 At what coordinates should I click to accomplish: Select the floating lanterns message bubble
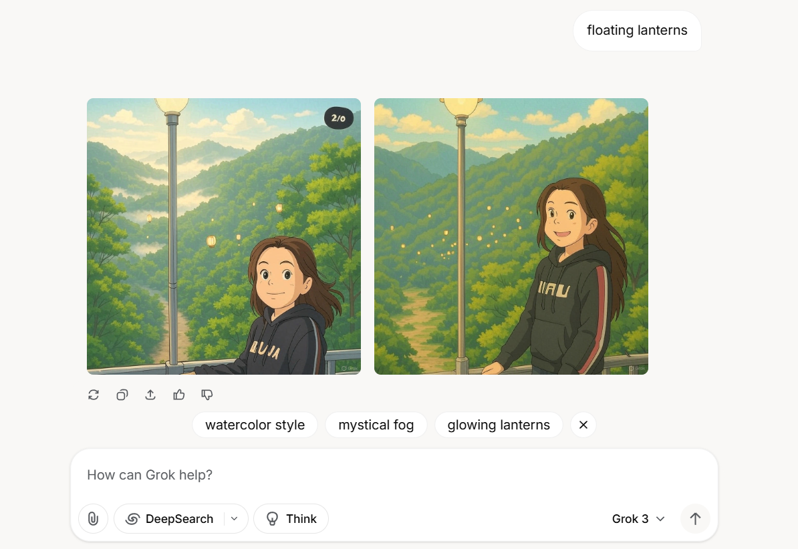[637, 31]
